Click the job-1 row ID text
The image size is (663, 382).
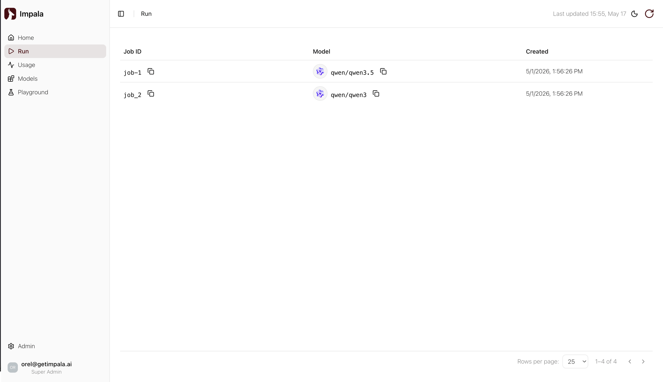pyautogui.click(x=132, y=73)
